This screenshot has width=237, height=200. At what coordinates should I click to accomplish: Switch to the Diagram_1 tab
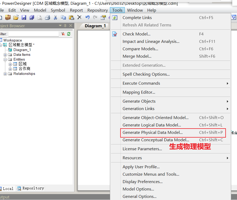click(95, 26)
